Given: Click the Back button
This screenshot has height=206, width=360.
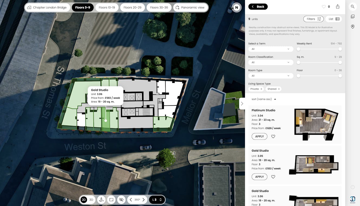Looking at the screenshot, I should coord(258,7).
